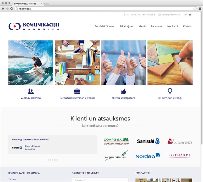Click the two-people icon above Vadība / Līderība
This screenshot has width=203, height=182.
(30, 91)
